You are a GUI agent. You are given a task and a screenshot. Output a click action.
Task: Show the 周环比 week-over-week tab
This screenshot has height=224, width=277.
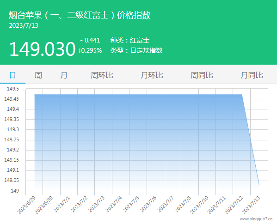(x=102, y=75)
